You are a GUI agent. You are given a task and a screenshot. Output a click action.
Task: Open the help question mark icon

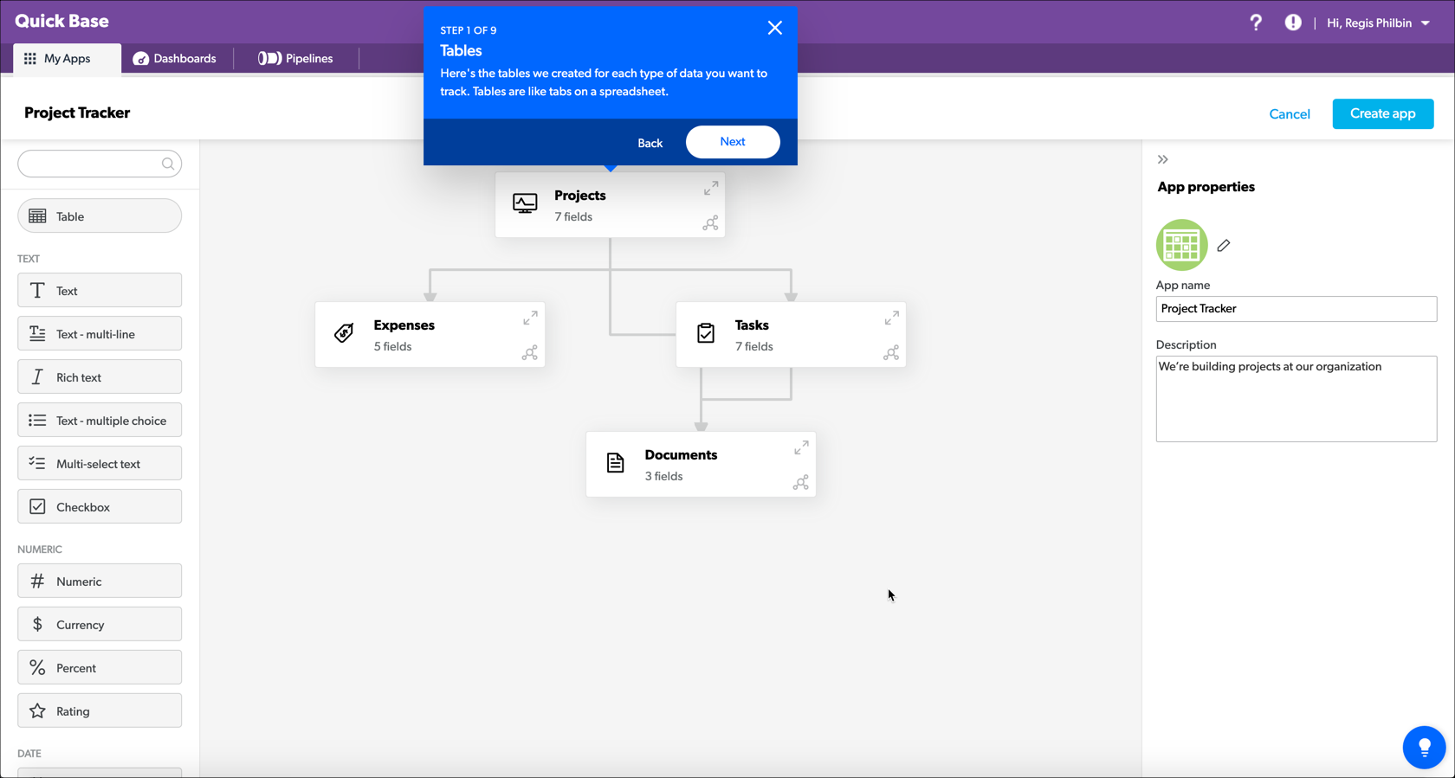(1255, 23)
